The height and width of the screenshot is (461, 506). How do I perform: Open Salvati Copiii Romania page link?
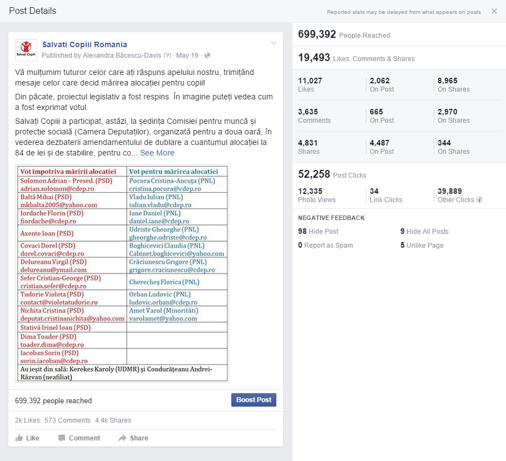(85, 44)
